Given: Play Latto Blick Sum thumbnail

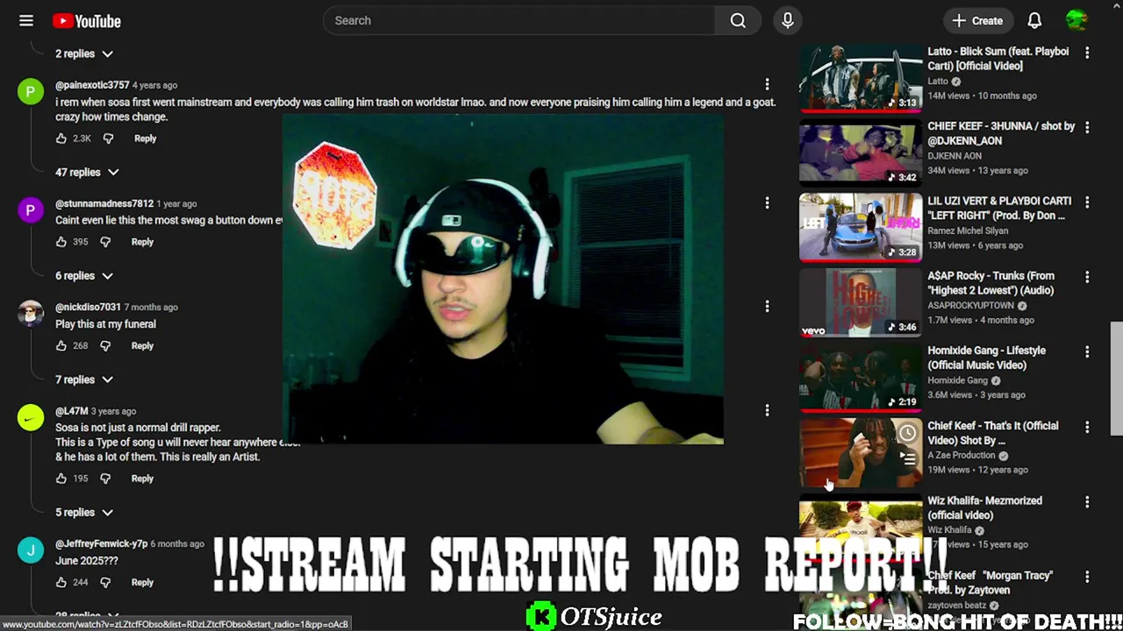Looking at the screenshot, I should pos(860,78).
